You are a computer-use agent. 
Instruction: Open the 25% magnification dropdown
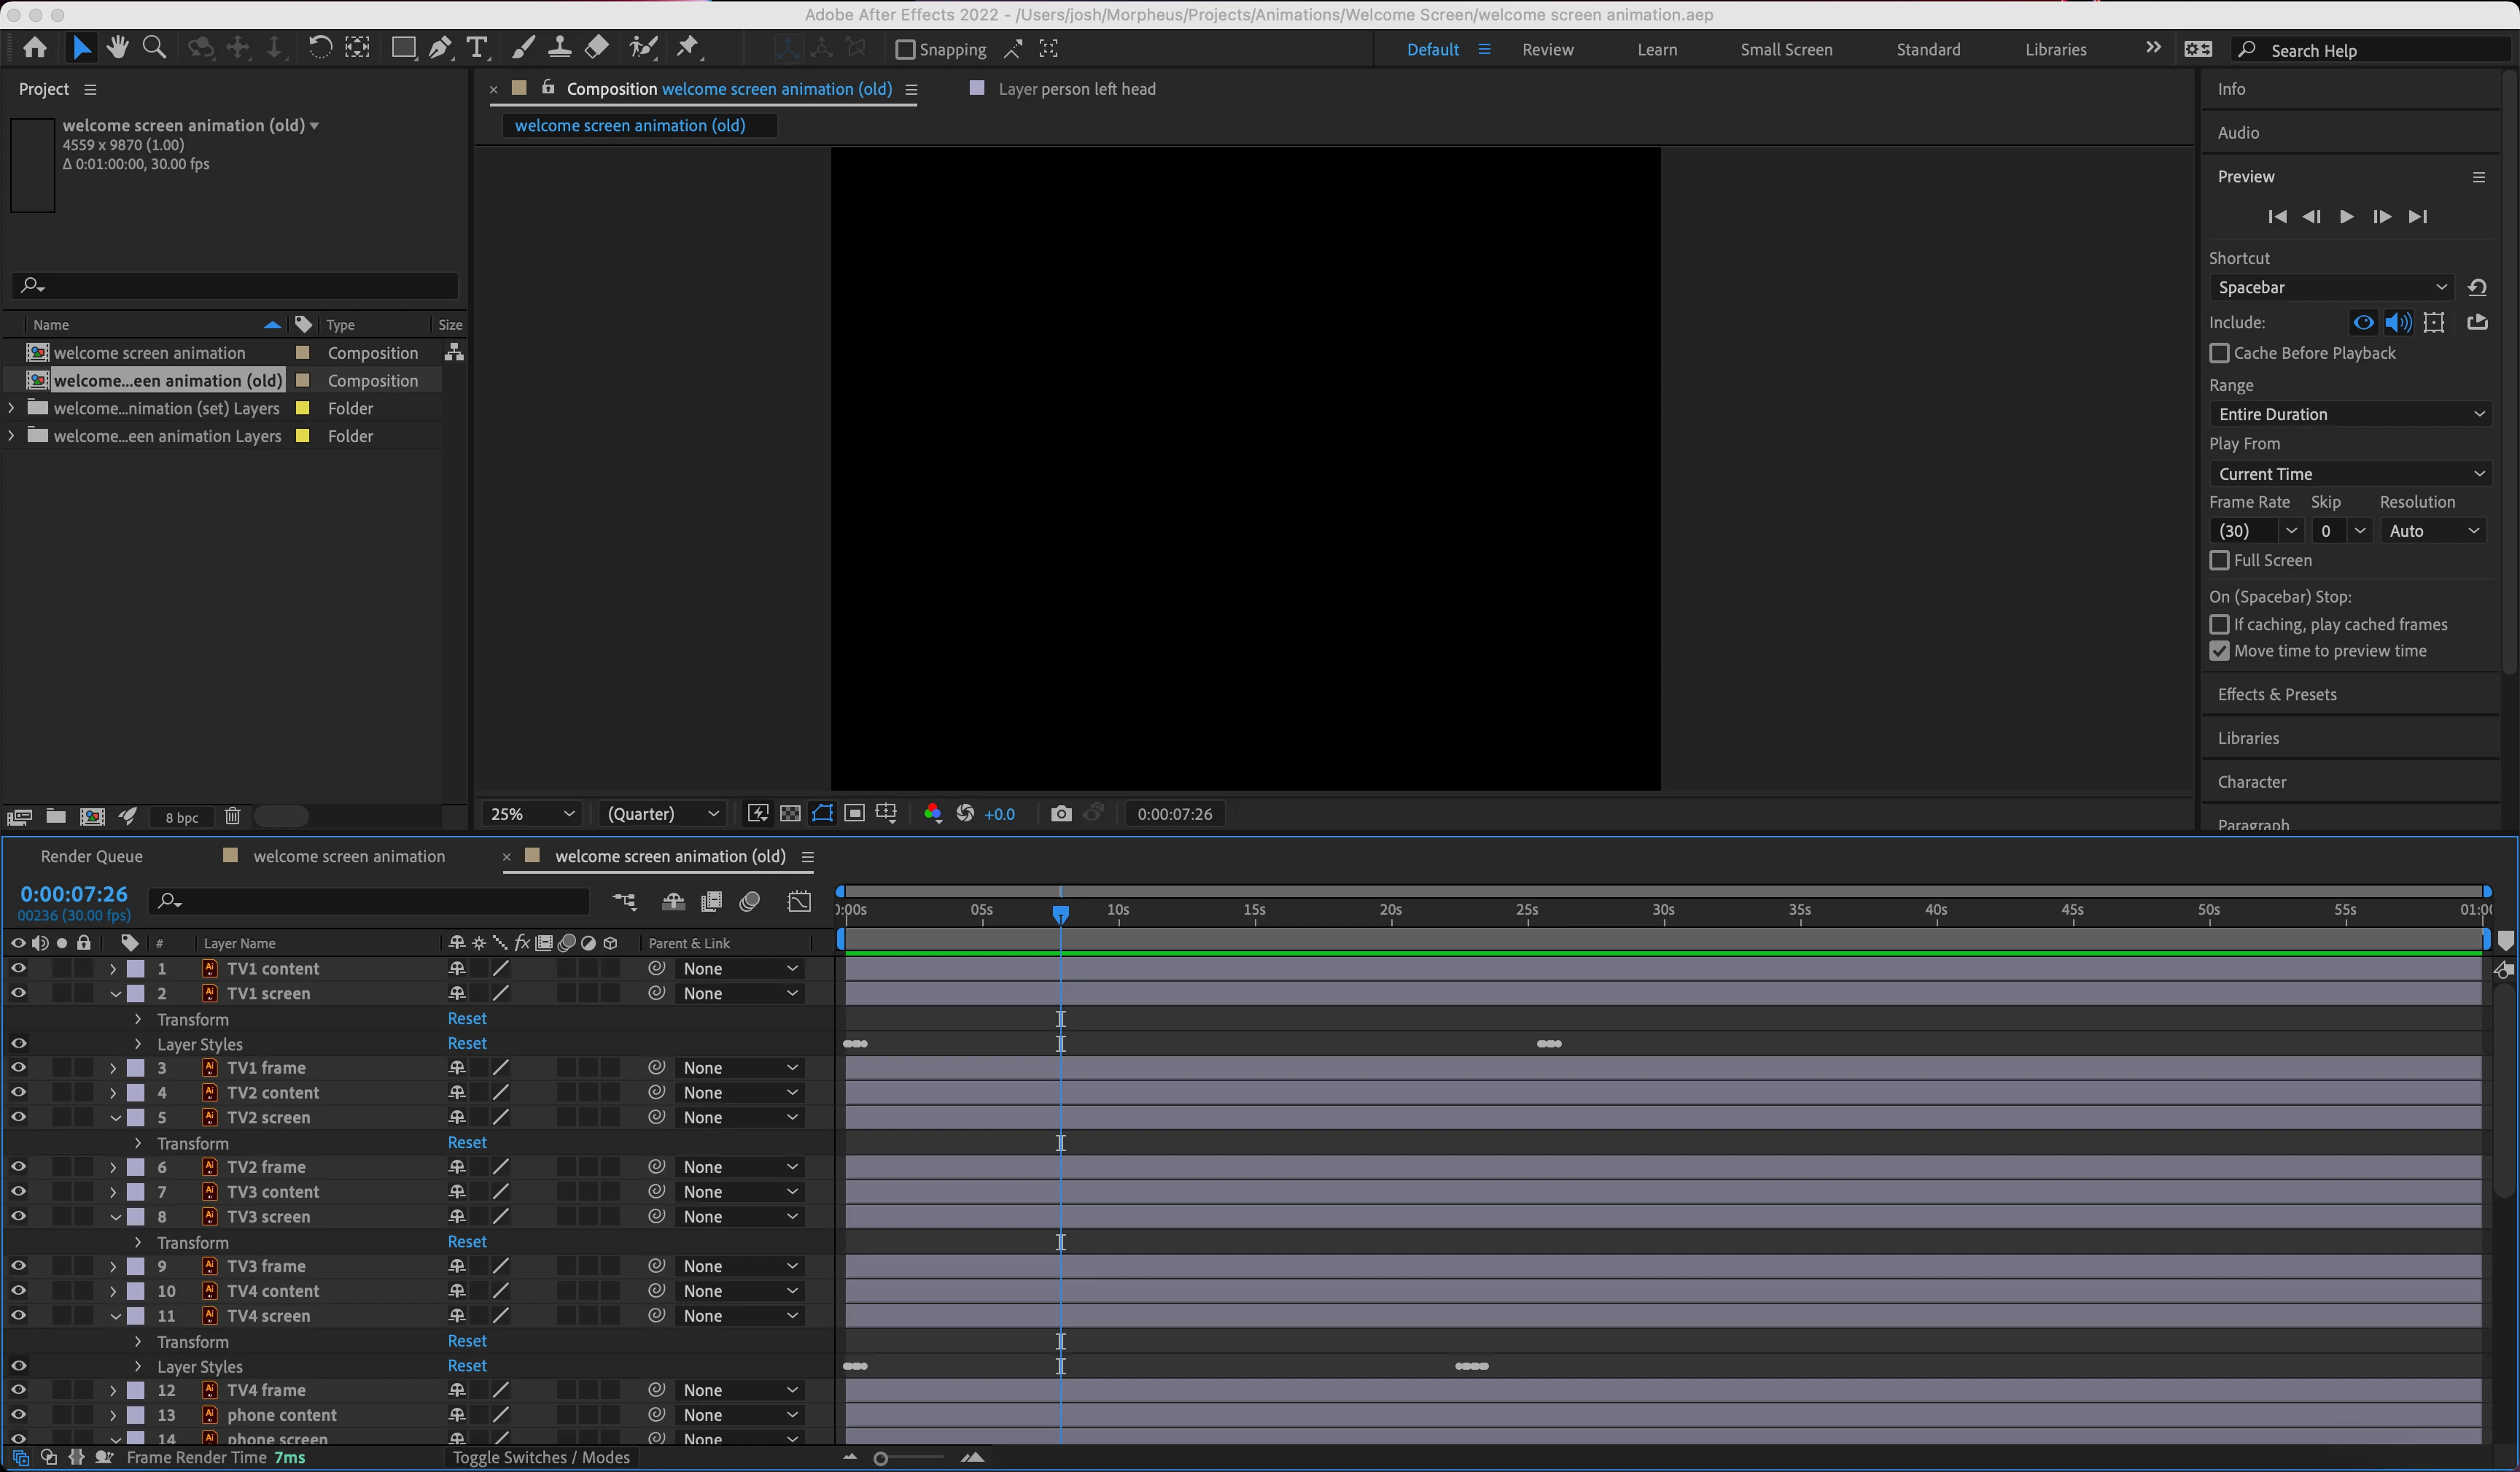point(532,813)
